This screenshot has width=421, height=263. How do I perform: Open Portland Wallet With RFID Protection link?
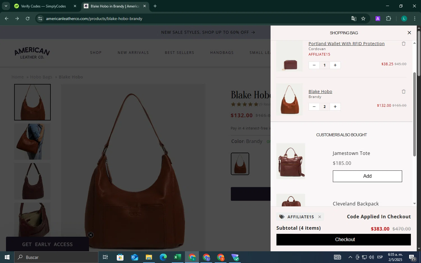pos(346,44)
